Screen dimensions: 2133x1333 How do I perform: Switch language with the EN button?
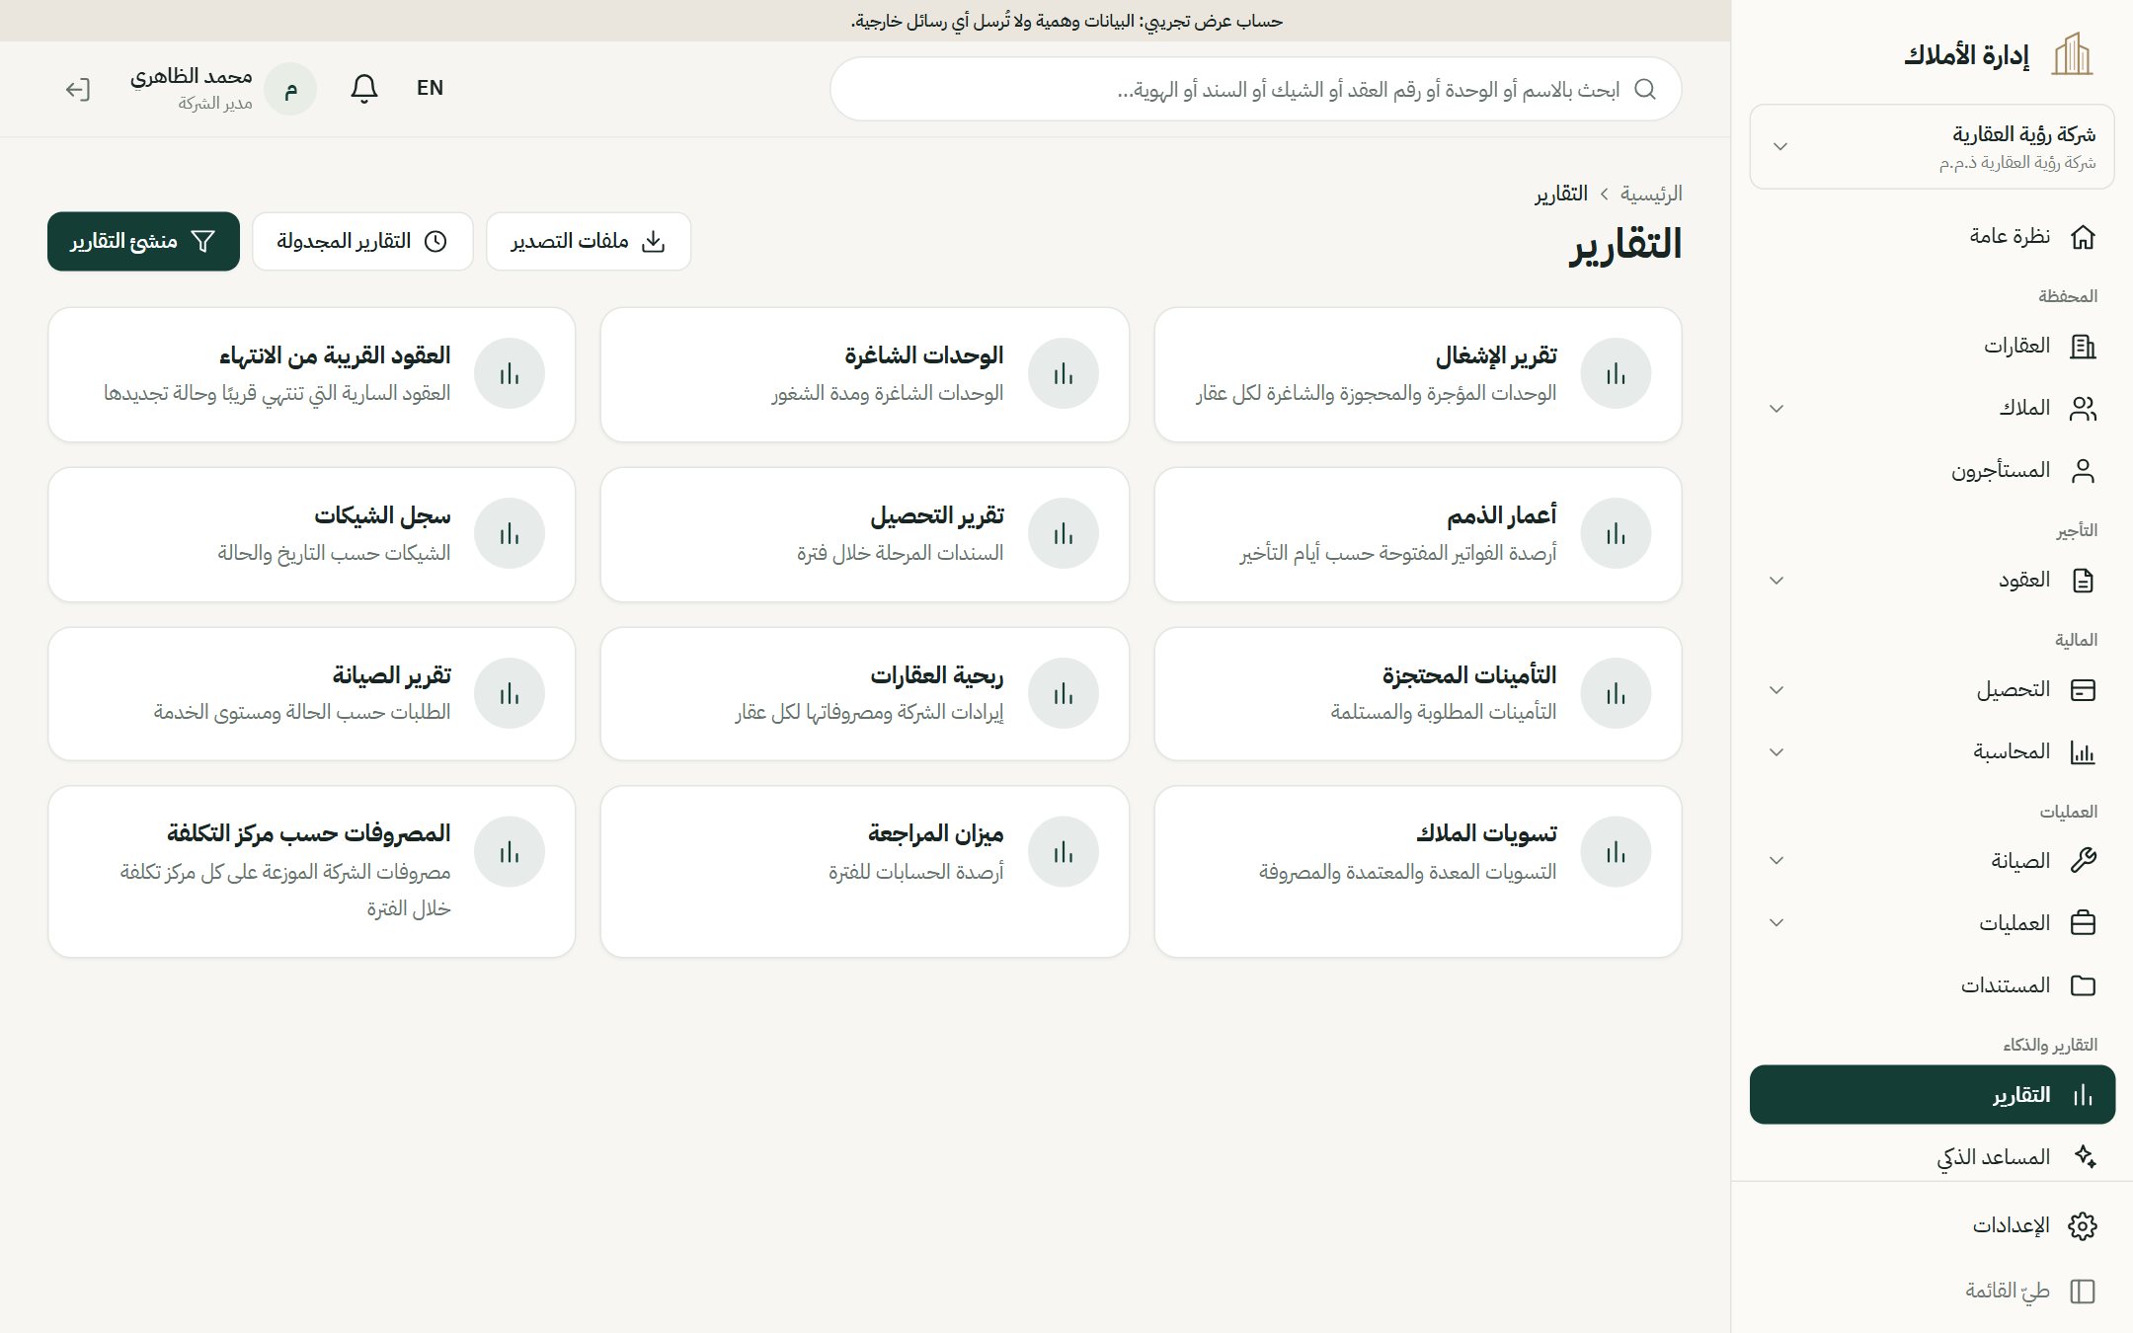point(430,89)
